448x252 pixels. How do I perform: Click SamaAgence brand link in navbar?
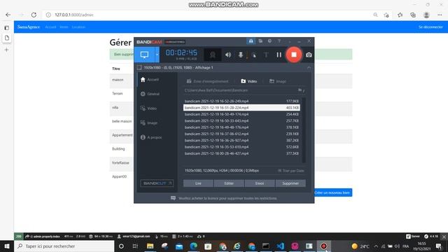click(x=29, y=27)
